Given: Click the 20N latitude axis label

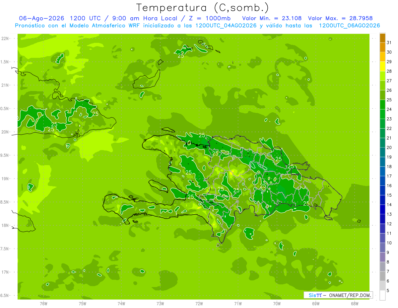Looking at the screenshot, I should (x=5, y=132).
